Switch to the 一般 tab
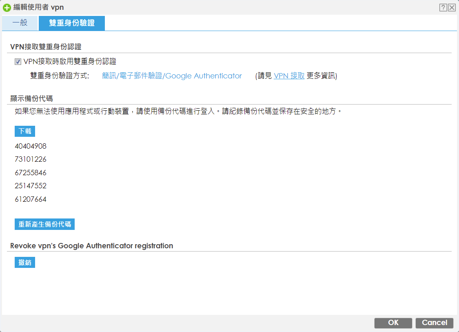 tap(20, 23)
